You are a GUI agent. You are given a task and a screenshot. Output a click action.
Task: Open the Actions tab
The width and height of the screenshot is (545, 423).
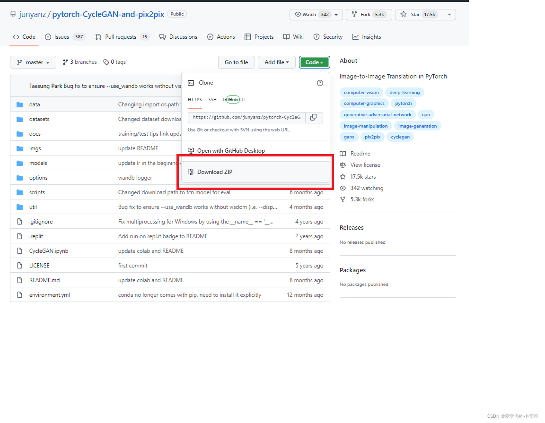click(221, 37)
